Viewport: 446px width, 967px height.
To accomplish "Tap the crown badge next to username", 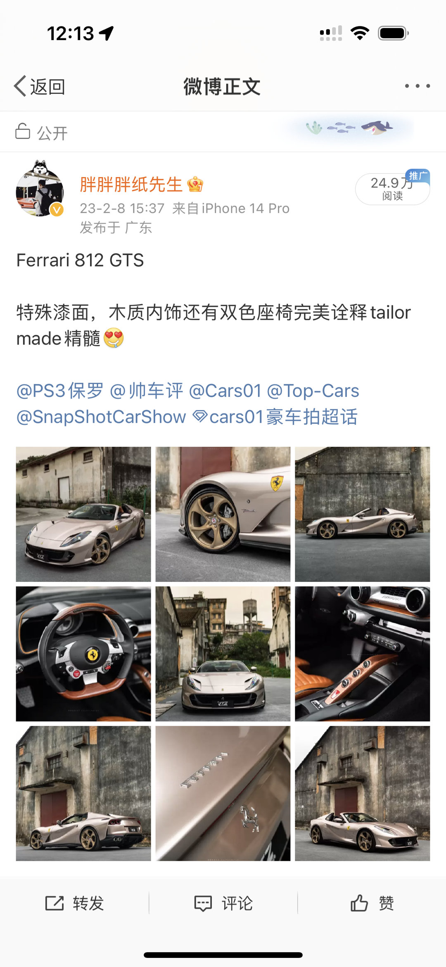I will click(195, 184).
